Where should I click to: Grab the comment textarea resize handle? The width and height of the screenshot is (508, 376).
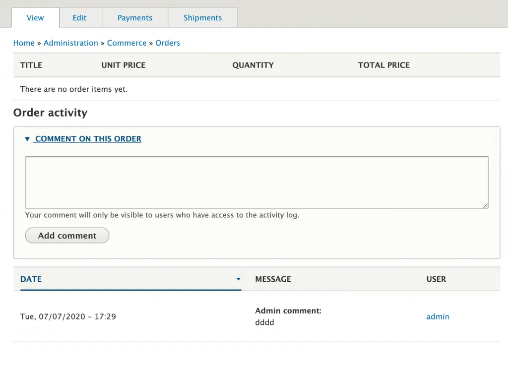pyautogui.click(x=485, y=205)
